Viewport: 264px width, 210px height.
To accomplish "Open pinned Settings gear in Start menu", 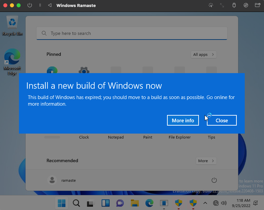I will pyautogui.click(x=84, y=70).
